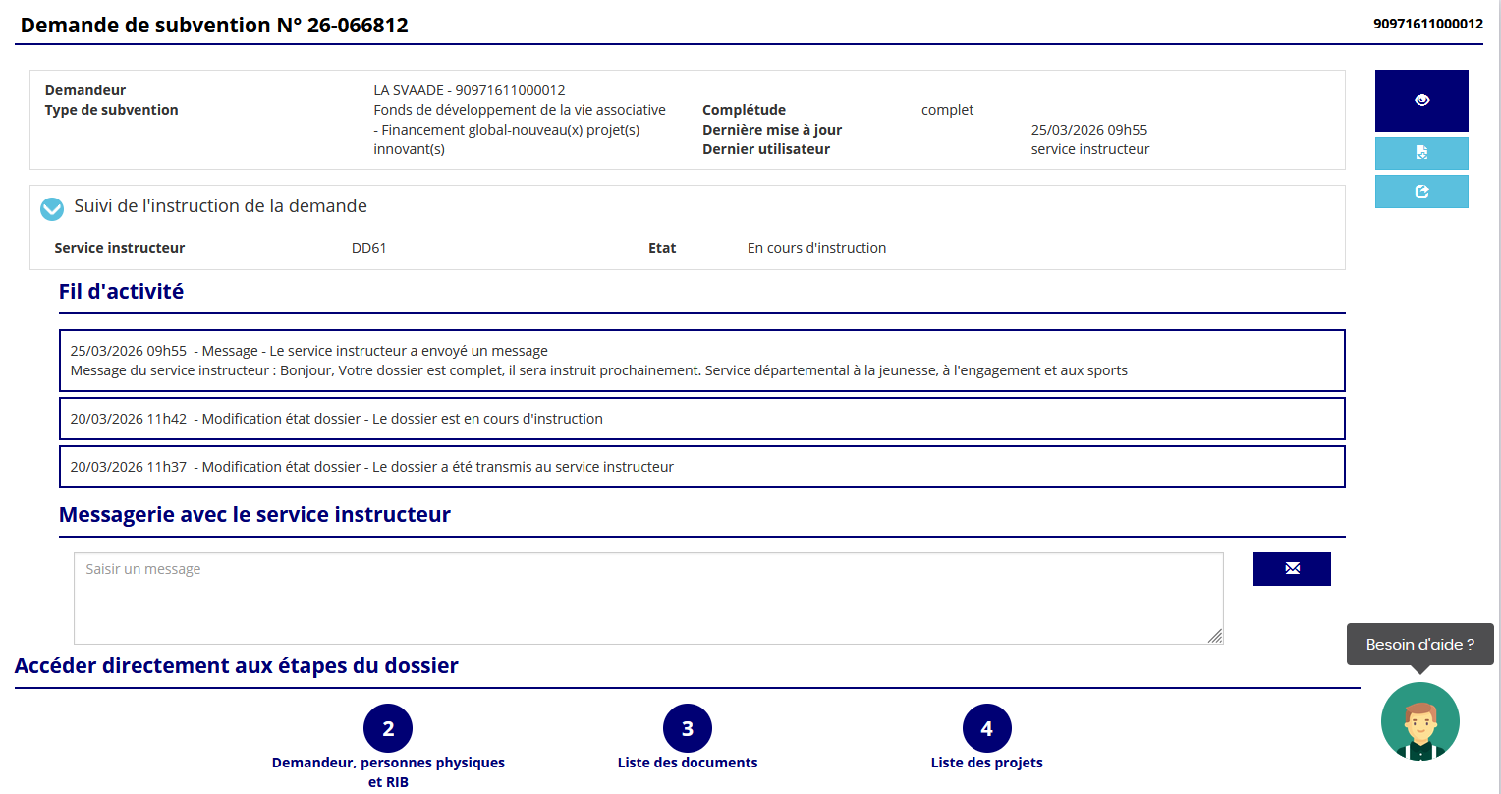Click the 'Besoin d'aide ?' bubble

click(1419, 645)
